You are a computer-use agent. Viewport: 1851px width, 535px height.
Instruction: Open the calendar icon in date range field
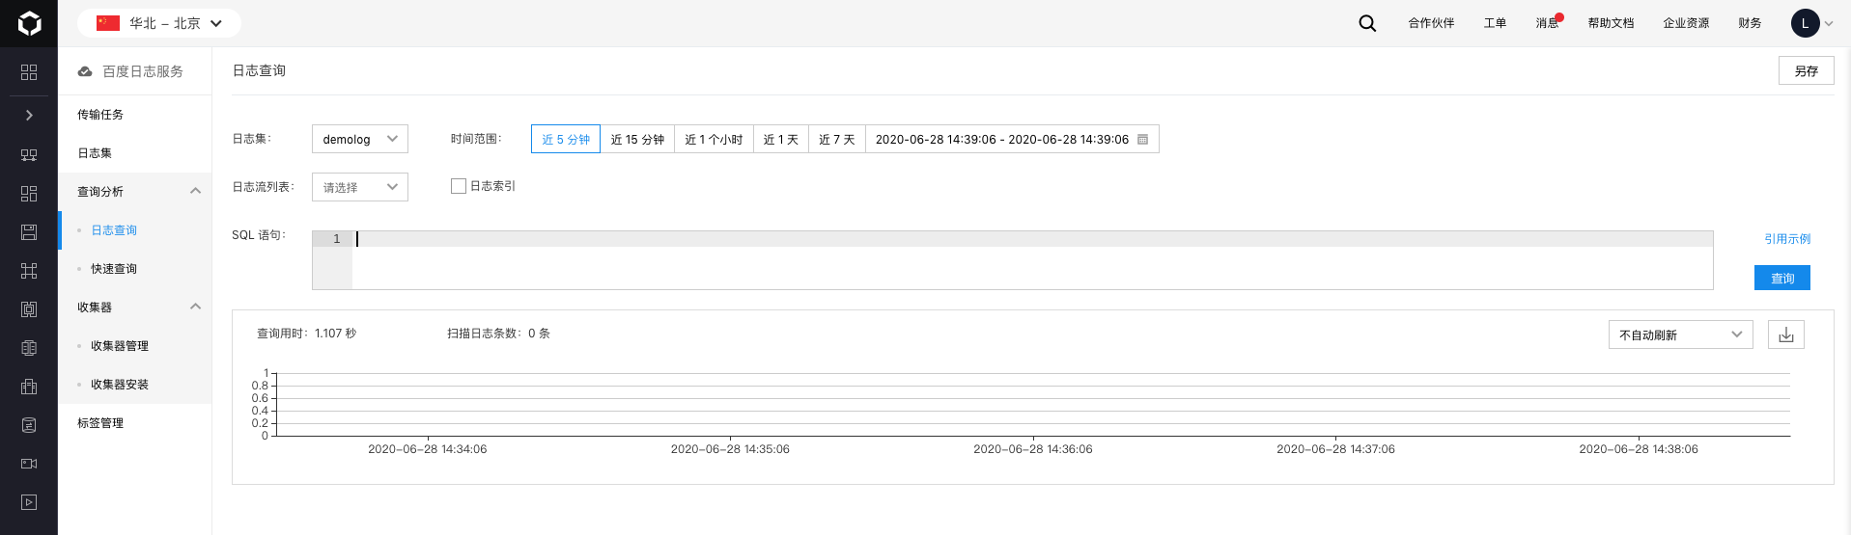point(1143,140)
